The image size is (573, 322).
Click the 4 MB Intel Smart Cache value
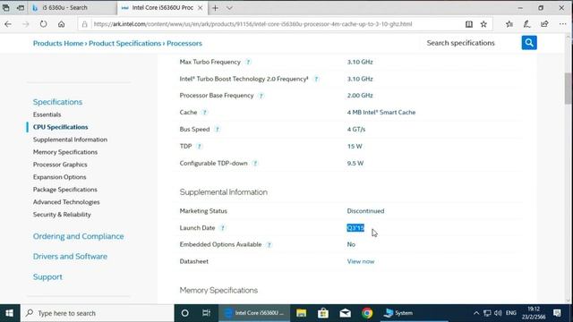[x=381, y=113]
